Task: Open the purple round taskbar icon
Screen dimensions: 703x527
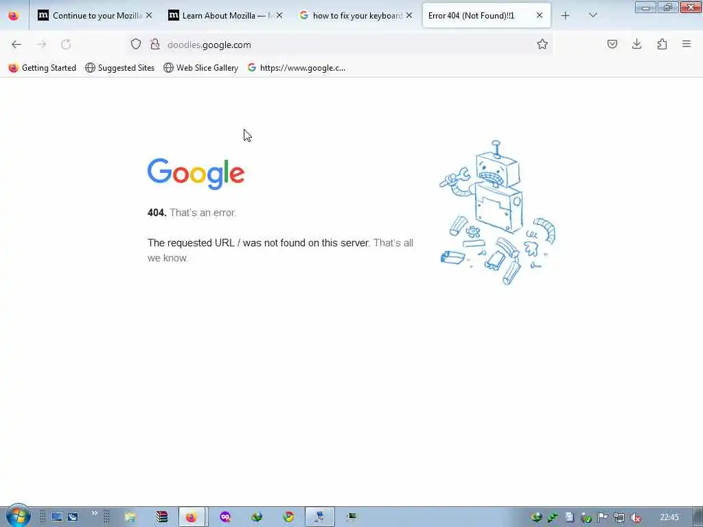Action: [225, 517]
